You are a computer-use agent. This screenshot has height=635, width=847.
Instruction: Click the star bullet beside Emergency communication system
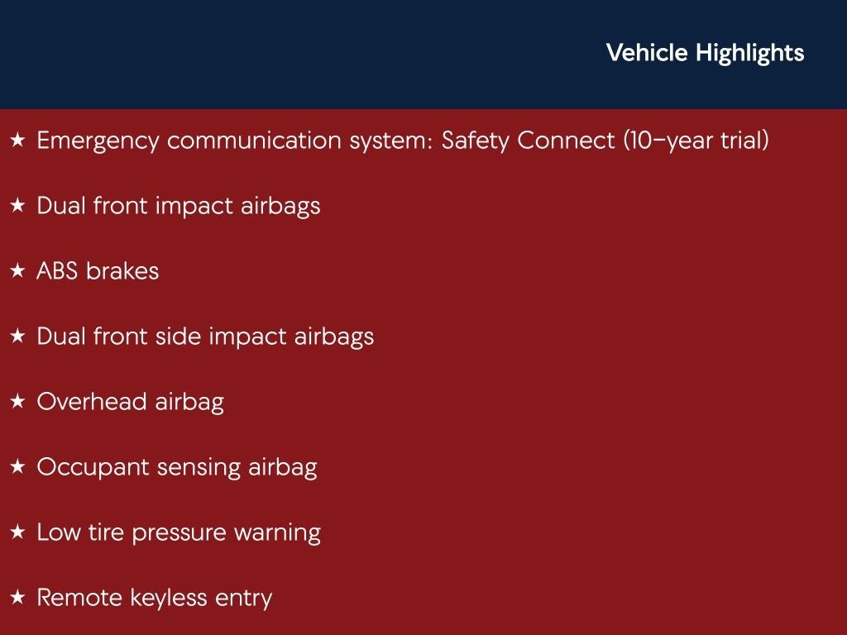tap(17, 141)
